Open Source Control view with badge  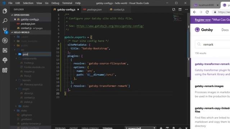click(x=5, y=30)
